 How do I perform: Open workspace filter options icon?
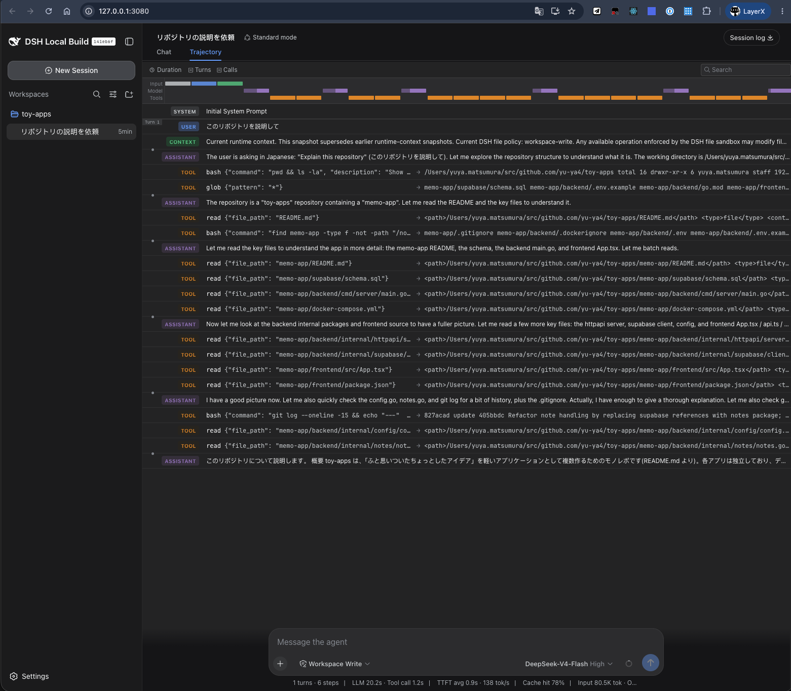tap(113, 94)
